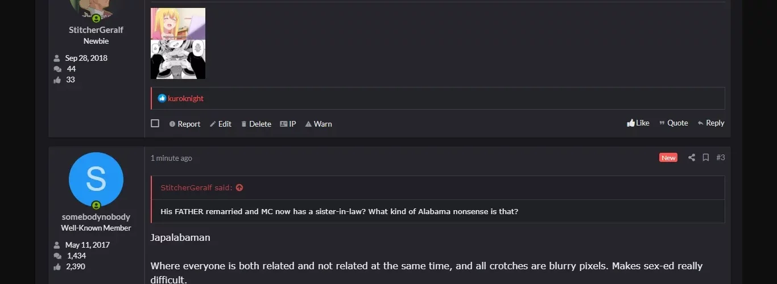Delete StitcherGeralf's post
The image size is (777, 284).
(x=255, y=124)
